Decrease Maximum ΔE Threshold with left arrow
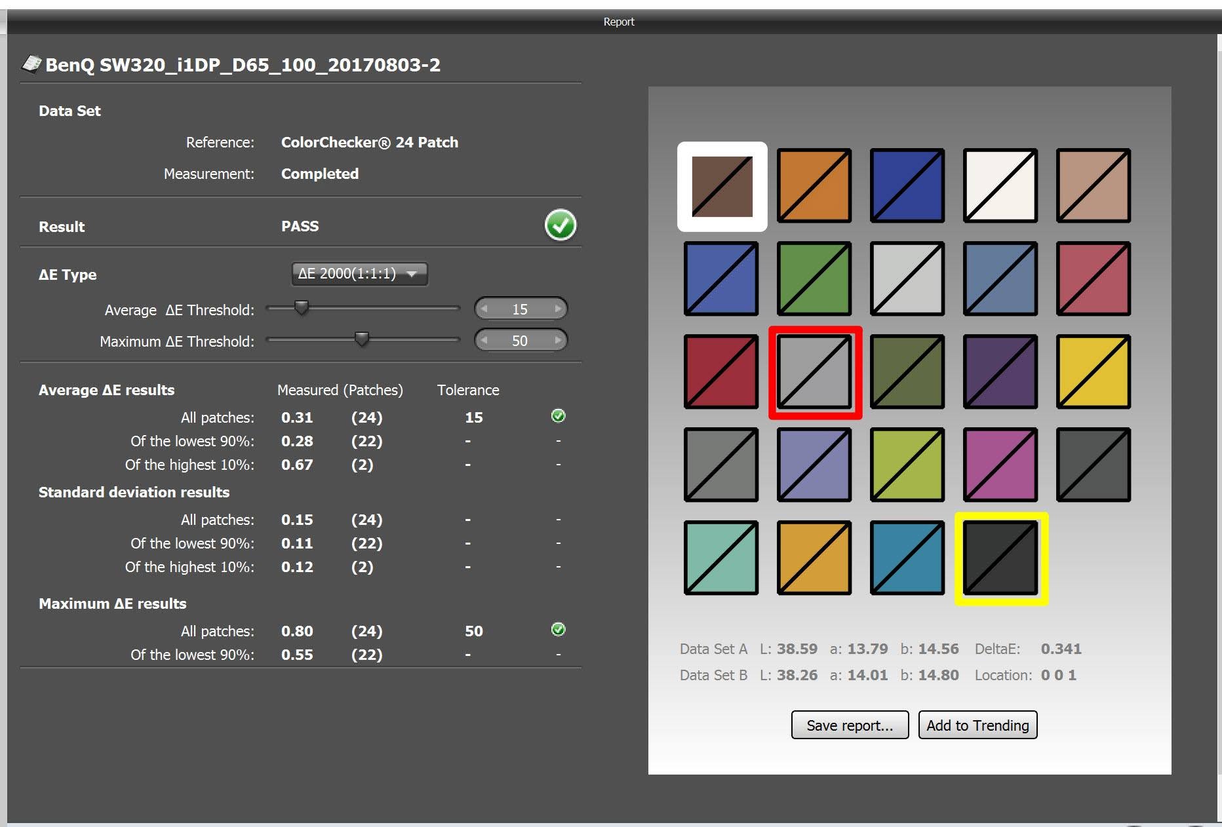This screenshot has width=1222, height=827. click(x=484, y=340)
